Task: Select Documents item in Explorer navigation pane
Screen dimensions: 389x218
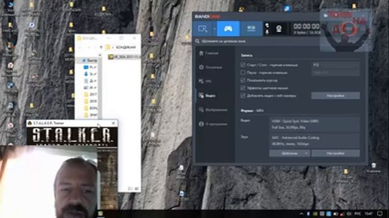Action: 91,81
